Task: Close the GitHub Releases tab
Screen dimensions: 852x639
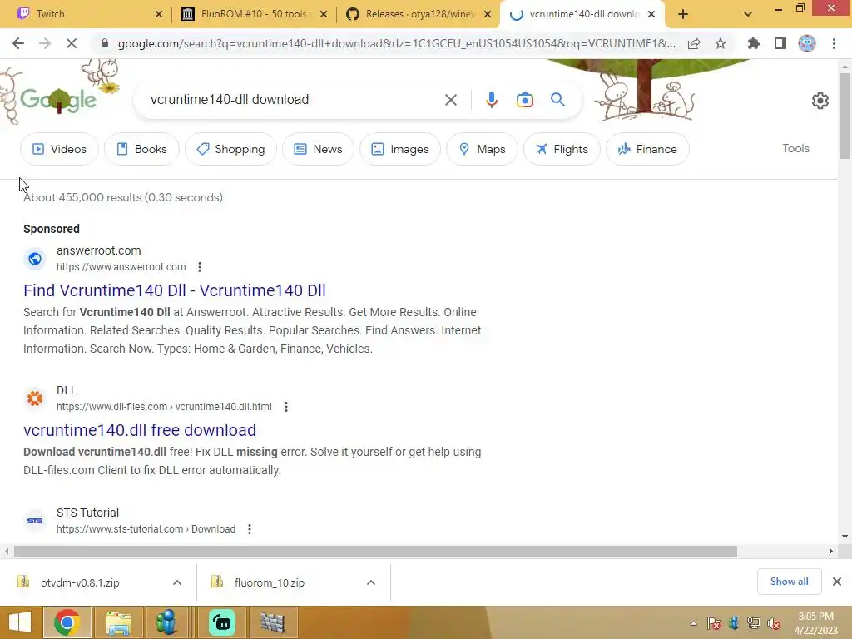Action: click(x=488, y=15)
